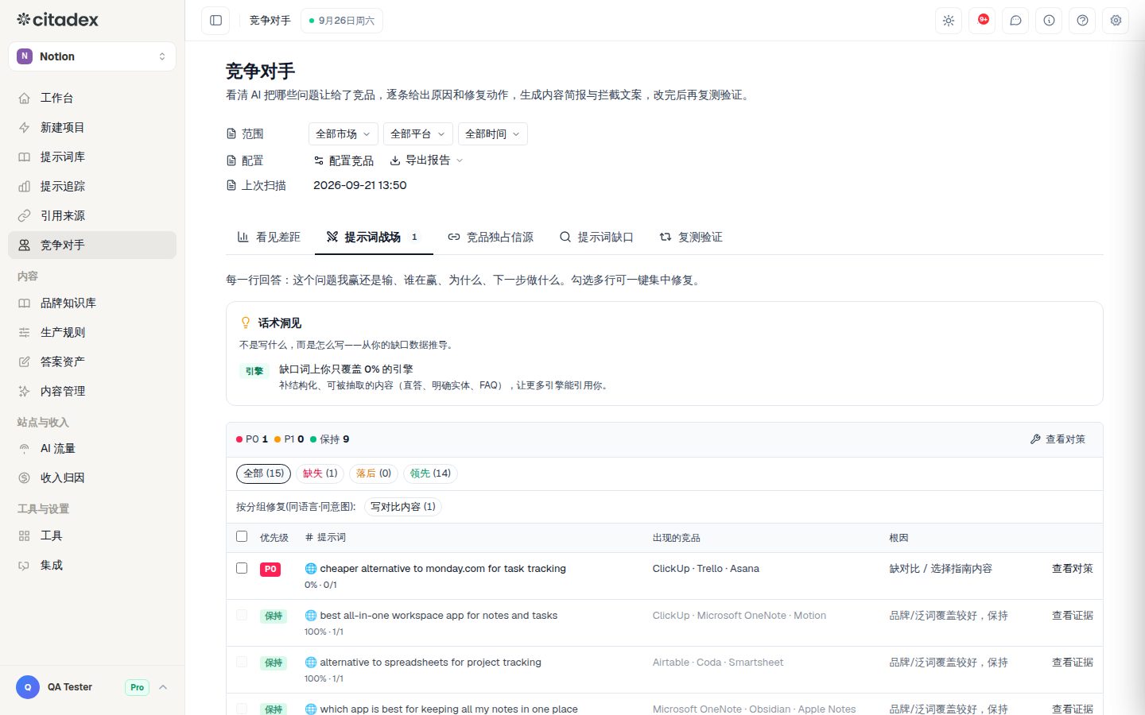This screenshot has width=1145, height=715.
Task: Open the info circle icon
Action: point(1049,21)
